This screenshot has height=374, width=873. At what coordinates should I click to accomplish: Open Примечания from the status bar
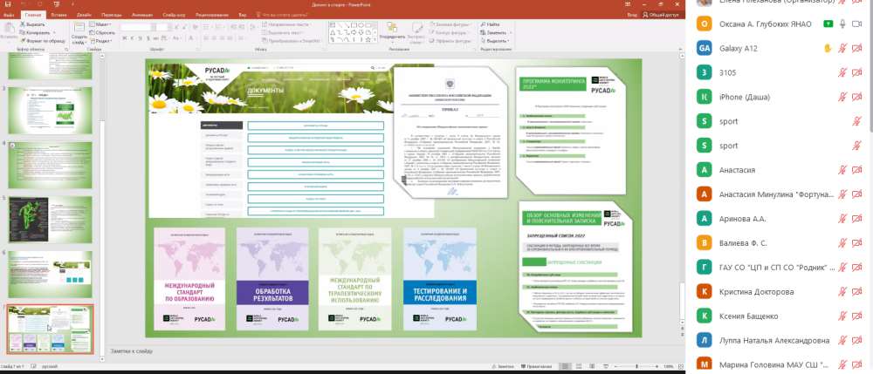click(x=535, y=367)
